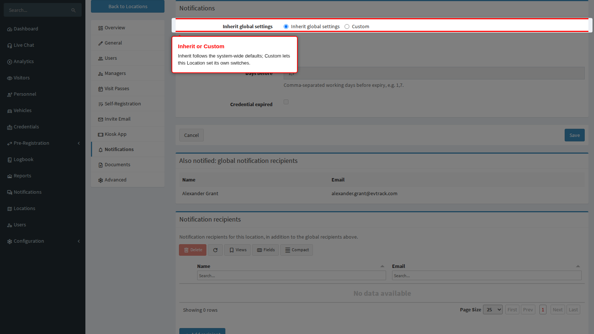Viewport: 594px width, 334px height.
Task: Open the Invite Email tab
Action: pyautogui.click(x=128, y=119)
